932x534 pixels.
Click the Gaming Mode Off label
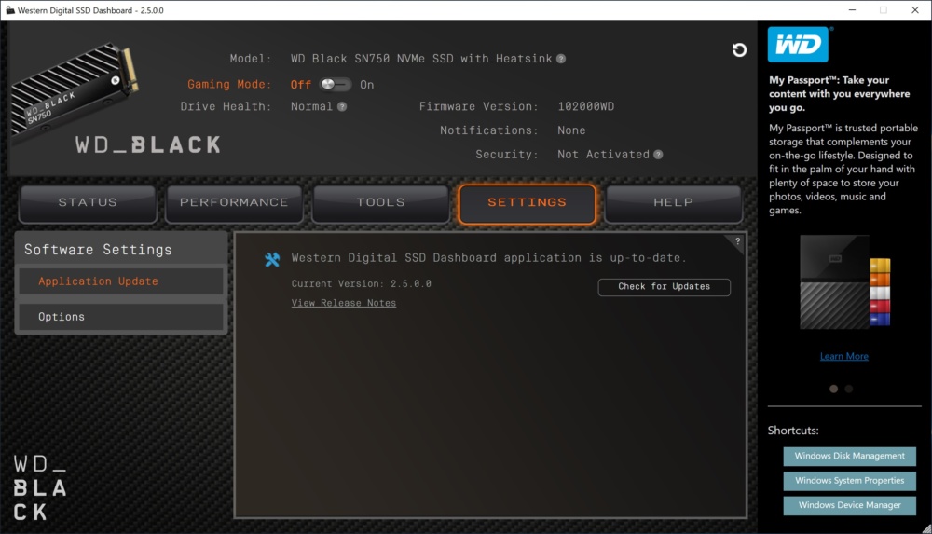(x=301, y=85)
